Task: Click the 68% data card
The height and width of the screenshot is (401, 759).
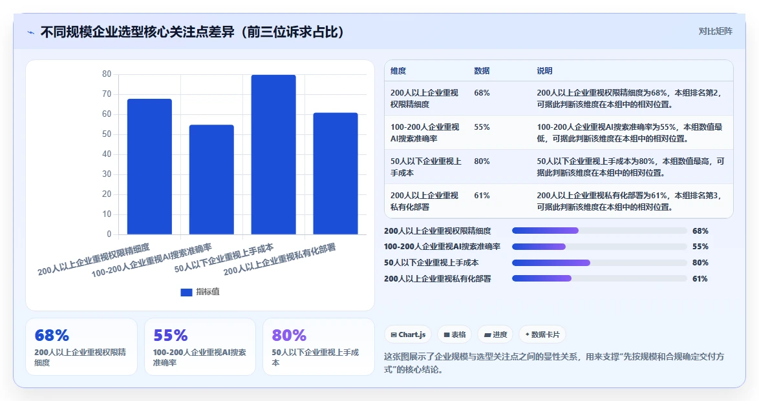Action: click(x=81, y=347)
